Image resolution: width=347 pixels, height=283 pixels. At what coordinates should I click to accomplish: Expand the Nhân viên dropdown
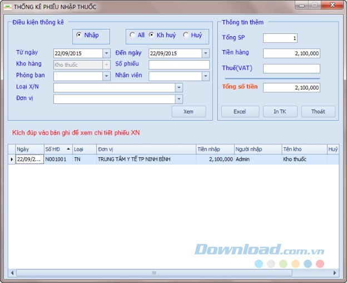(x=206, y=76)
